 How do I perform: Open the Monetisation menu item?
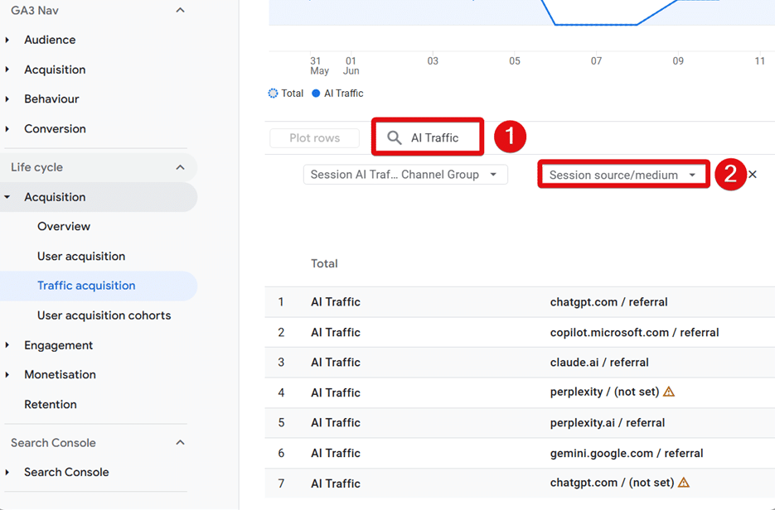coord(60,375)
